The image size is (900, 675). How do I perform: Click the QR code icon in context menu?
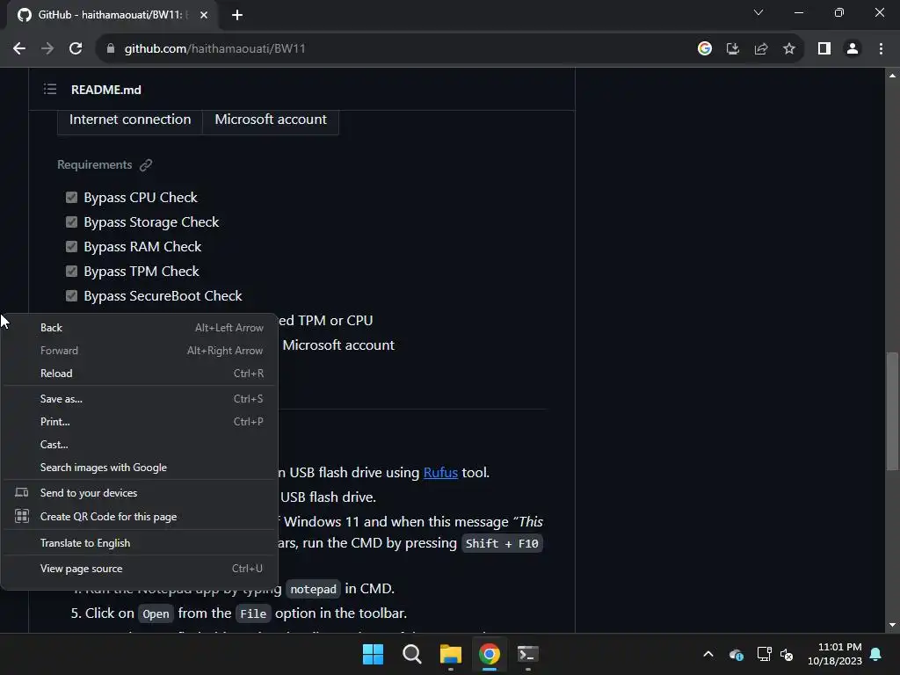click(x=22, y=517)
